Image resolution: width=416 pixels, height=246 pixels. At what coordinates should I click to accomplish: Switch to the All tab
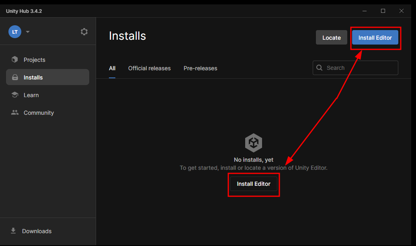click(x=112, y=68)
